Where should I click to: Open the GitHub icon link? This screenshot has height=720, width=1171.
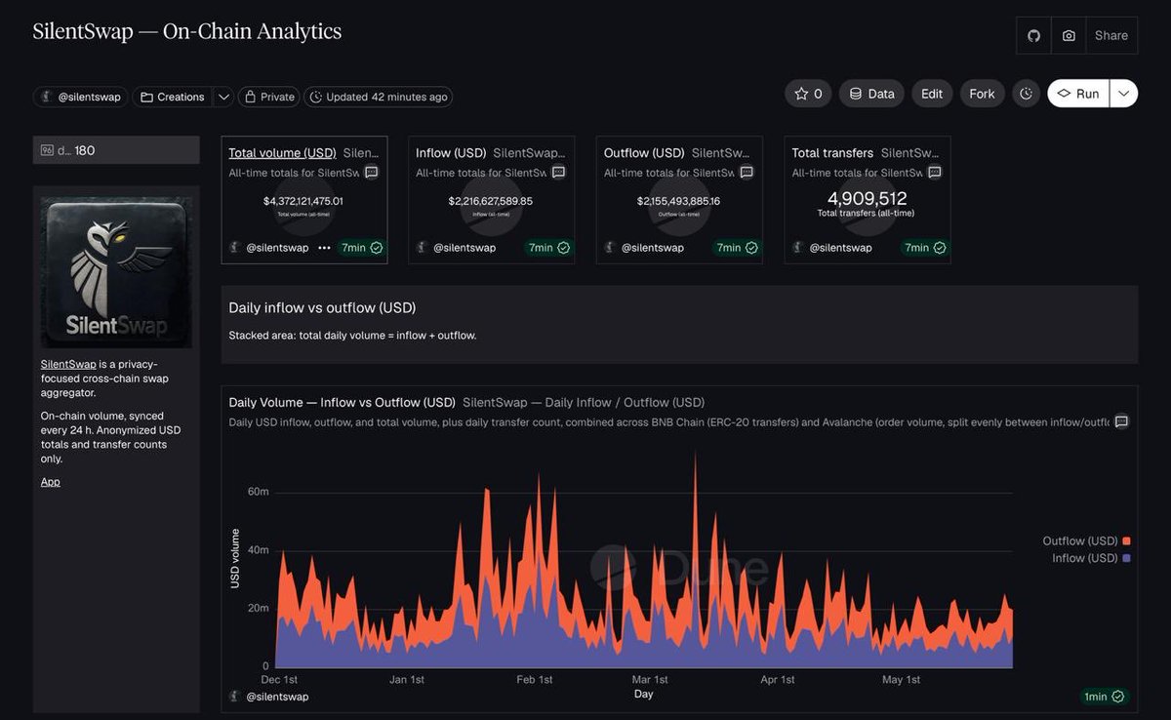click(1033, 35)
